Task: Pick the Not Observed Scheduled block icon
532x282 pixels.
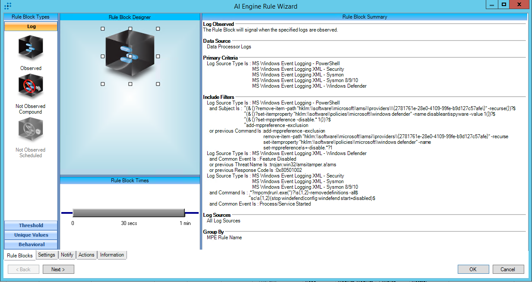Action: coord(31,130)
